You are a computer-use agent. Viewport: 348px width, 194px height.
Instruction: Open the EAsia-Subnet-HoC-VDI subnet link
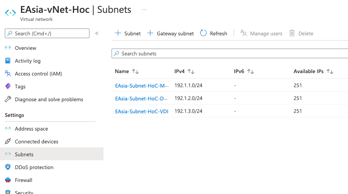(142, 111)
